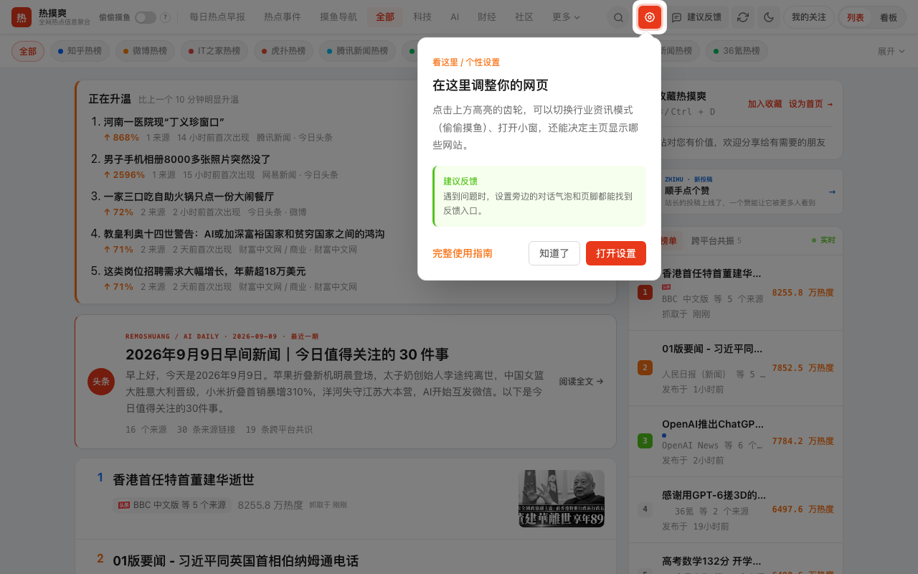Open sidebar item 感谢用GPT-6搓3D的…
The height and width of the screenshot is (574, 918).
714,494
